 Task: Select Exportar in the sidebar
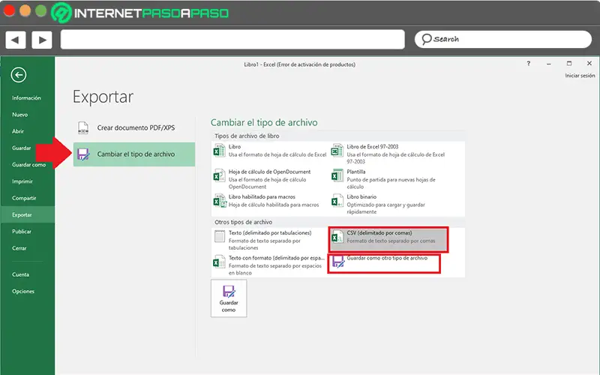click(28, 214)
